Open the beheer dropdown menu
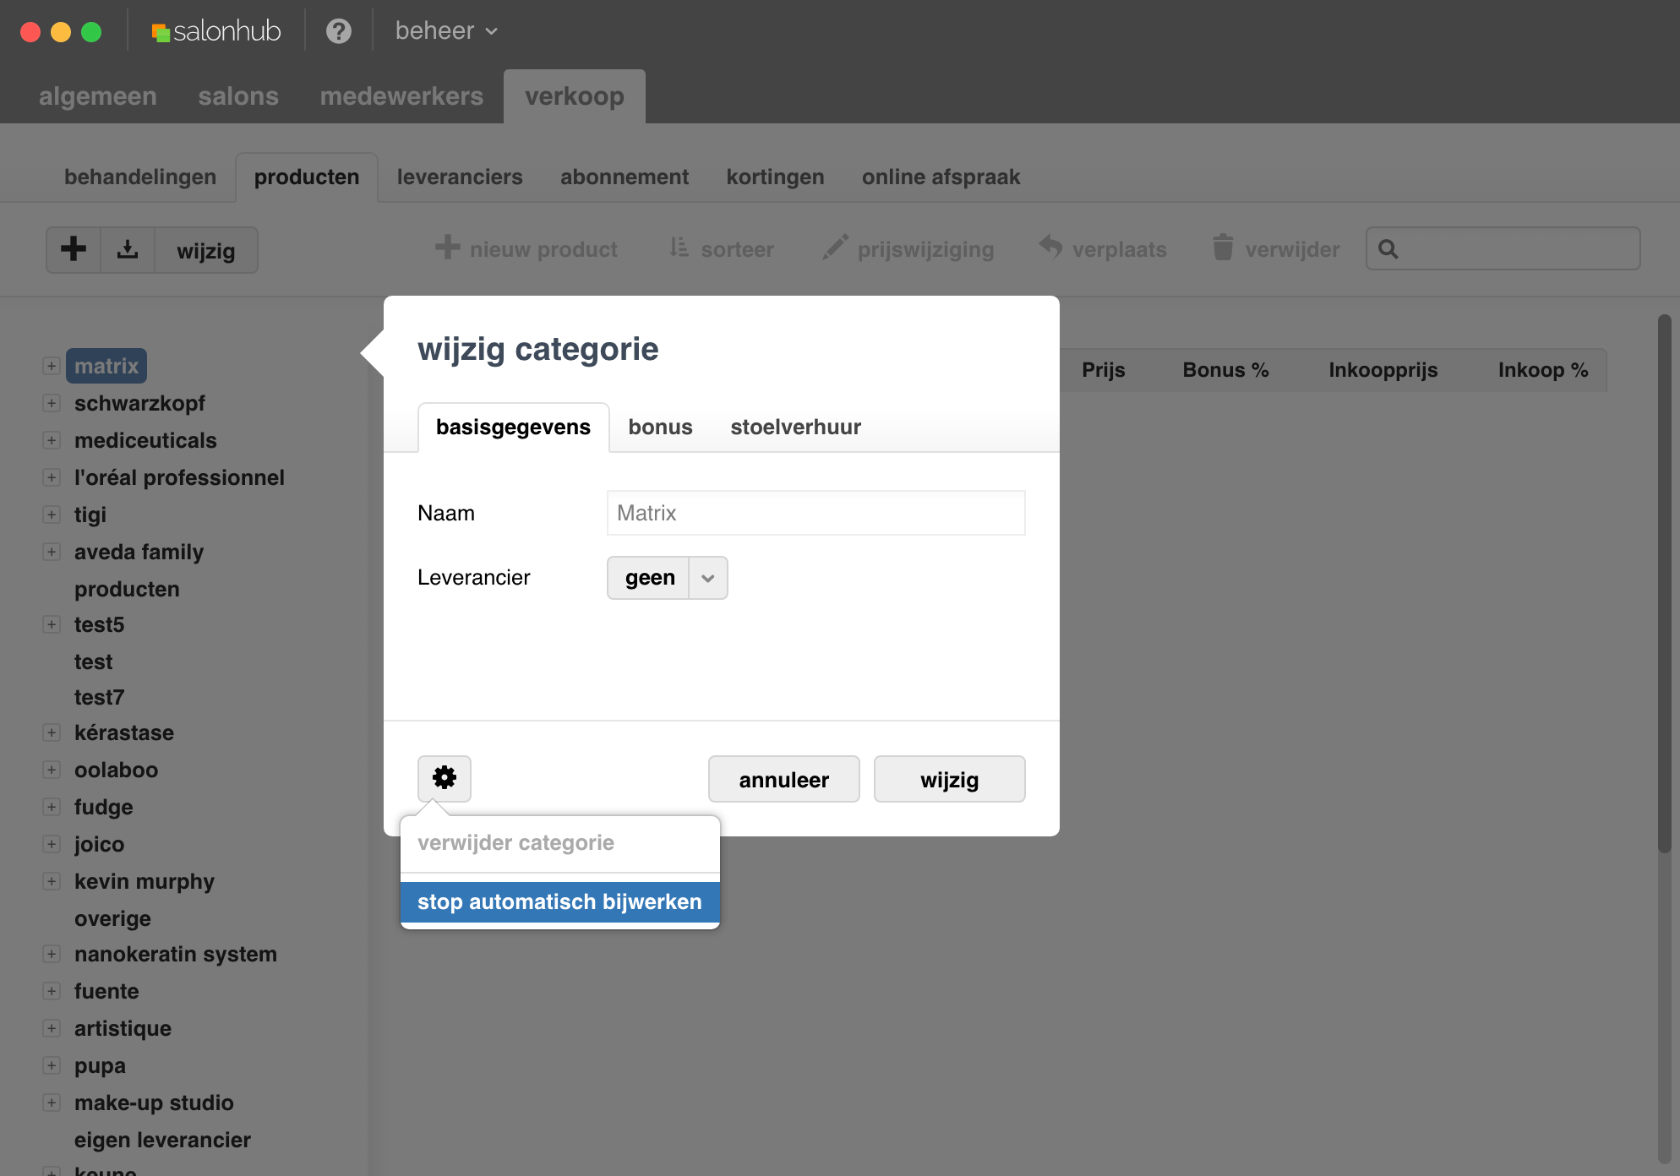Image resolution: width=1680 pixels, height=1176 pixels. click(446, 31)
